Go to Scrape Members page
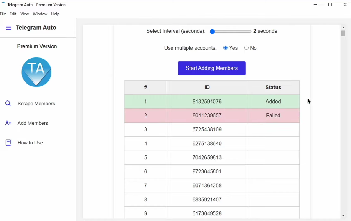 click(x=36, y=104)
